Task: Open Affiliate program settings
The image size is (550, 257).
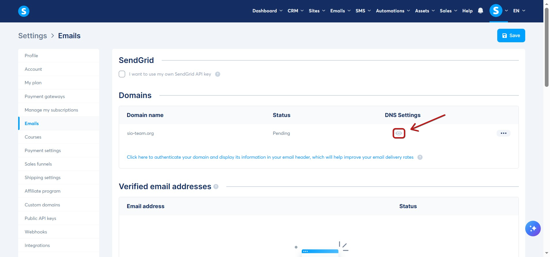Action: point(59,191)
